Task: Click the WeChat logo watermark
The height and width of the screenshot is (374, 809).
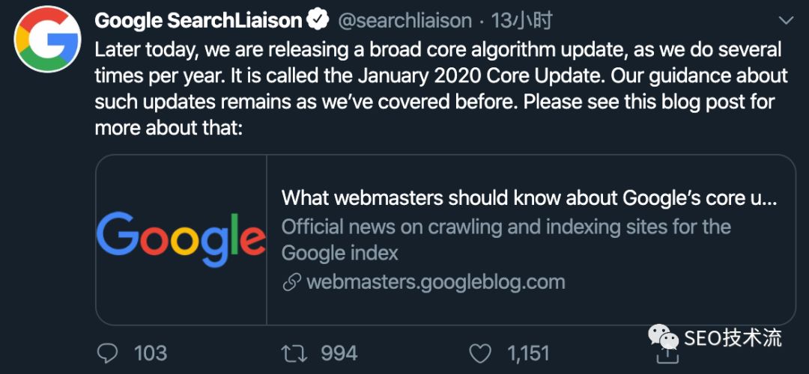Action: [664, 338]
